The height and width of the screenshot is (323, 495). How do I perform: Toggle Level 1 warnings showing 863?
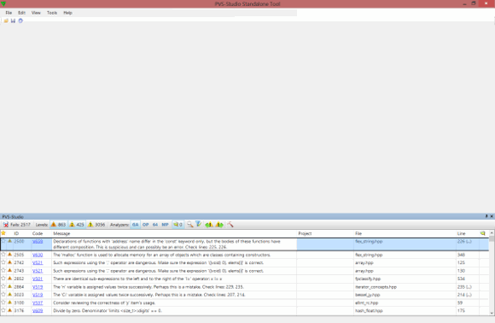point(58,225)
